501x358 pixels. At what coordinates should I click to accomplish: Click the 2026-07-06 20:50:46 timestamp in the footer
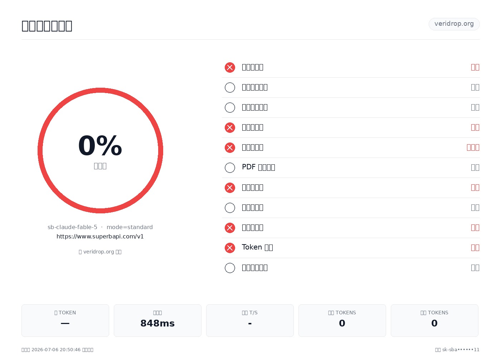click(56, 350)
